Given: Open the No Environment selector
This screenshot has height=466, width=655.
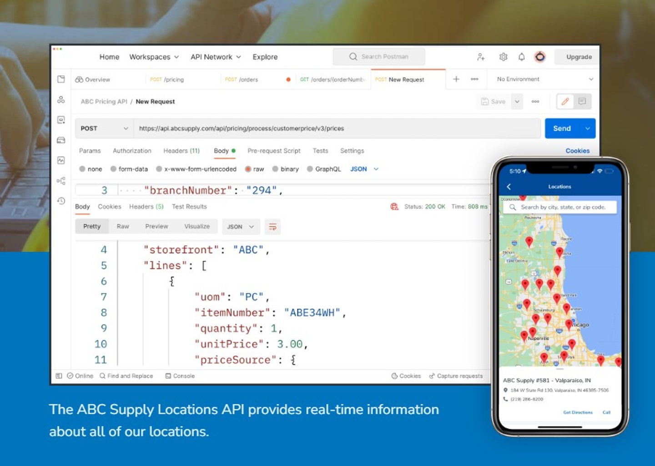Looking at the screenshot, I should point(545,79).
